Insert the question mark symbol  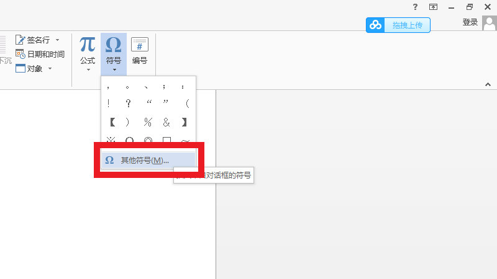pos(128,103)
